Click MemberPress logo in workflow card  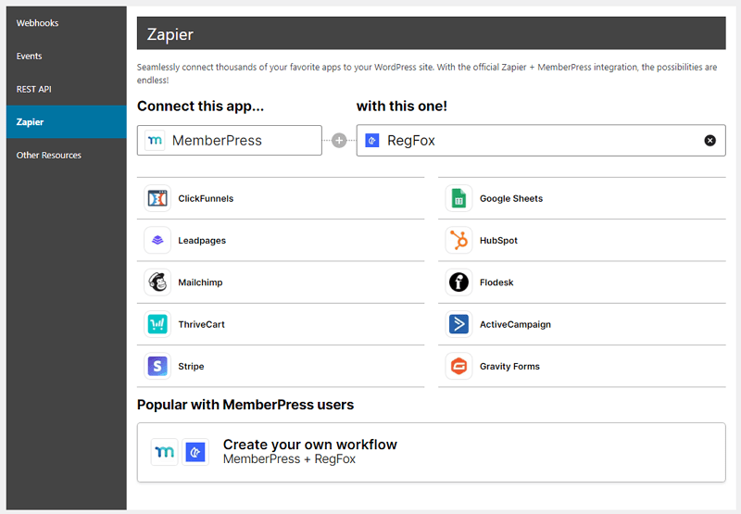[165, 452]
